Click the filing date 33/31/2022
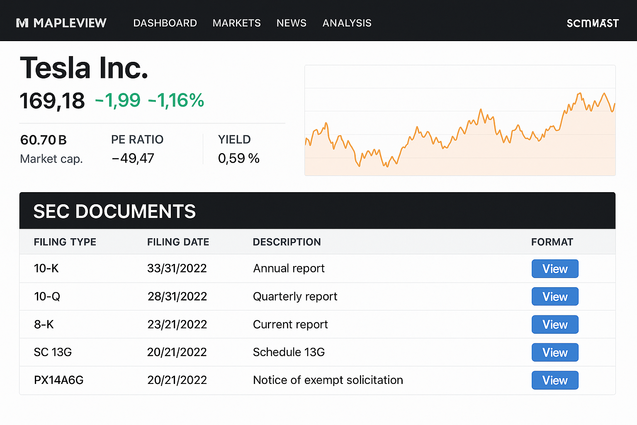The width and height of the screenshot is (637, 425). point(177,269)
